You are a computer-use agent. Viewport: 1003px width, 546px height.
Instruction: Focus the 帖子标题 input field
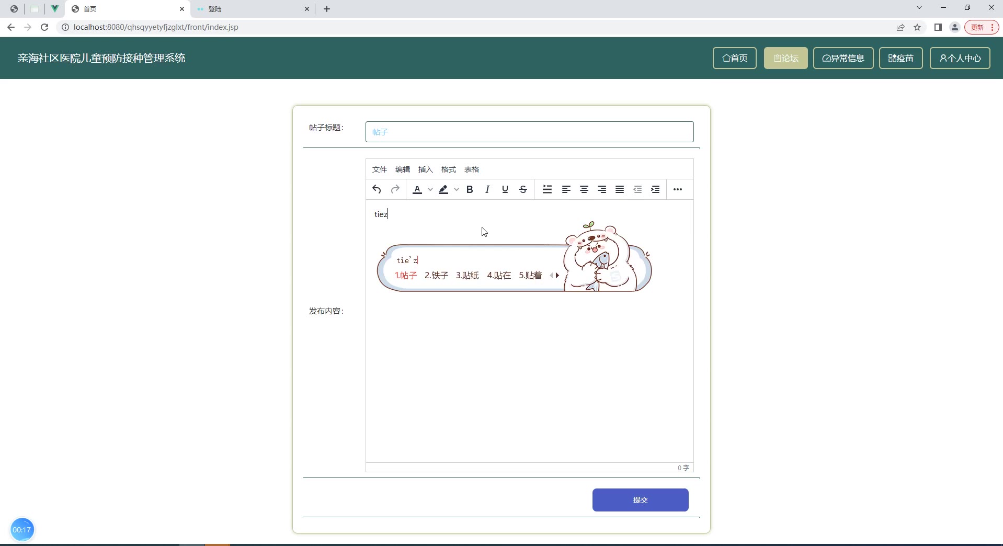coord(530,132)
